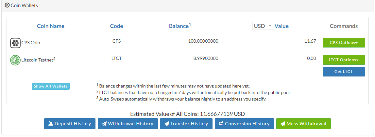Sort by Coin Name column header
375x137 pixels.
[x=51, y=26]
